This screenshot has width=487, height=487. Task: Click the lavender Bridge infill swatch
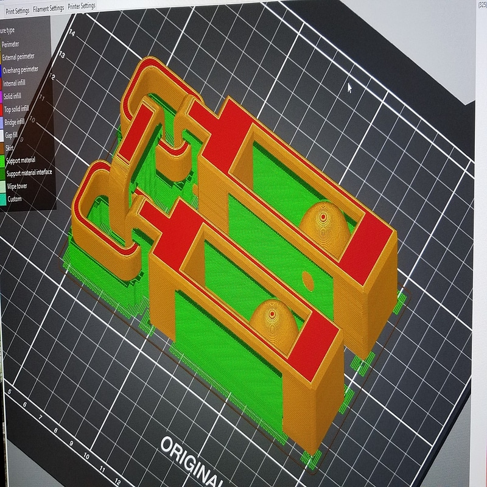pos(1,123)
